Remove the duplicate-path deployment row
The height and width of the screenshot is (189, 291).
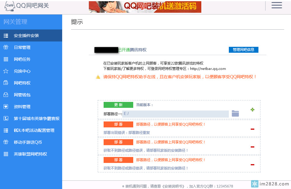[x=253, y=129]
